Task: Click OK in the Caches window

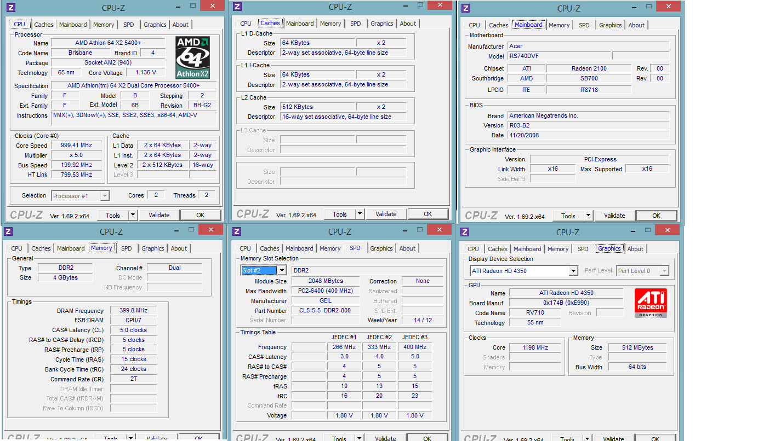Action: click(x=428, y=214)
